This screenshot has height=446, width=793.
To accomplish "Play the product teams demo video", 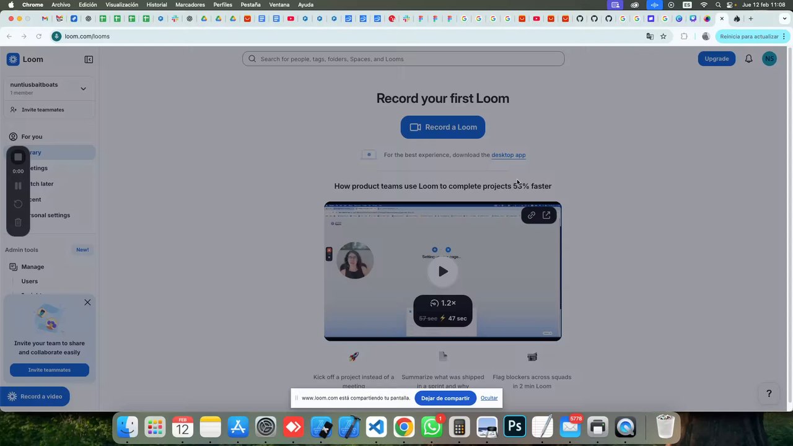I will pos(443,271).
